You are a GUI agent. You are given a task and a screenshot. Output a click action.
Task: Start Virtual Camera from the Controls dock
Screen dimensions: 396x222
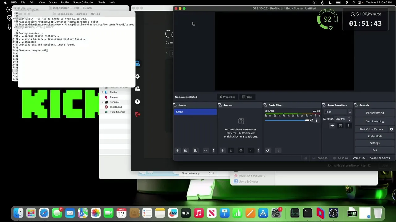(371, 129)
